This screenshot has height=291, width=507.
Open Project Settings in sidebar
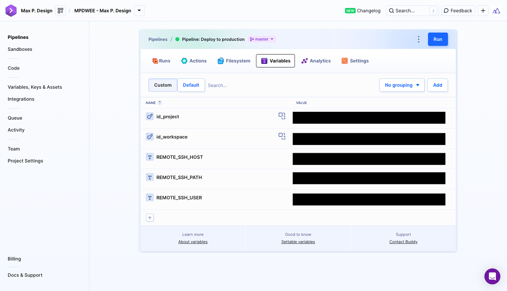pyautogui.click(x=25, y=161)
